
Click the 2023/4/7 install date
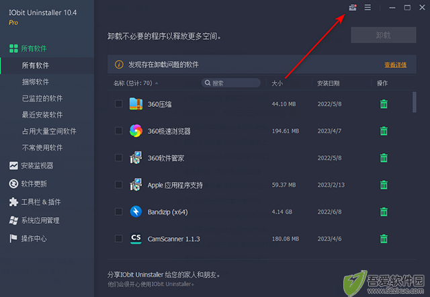coord(329,131)
